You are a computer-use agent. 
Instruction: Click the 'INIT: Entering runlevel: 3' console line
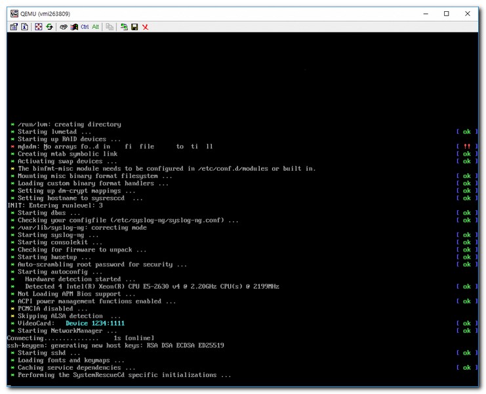click(55, 206)
